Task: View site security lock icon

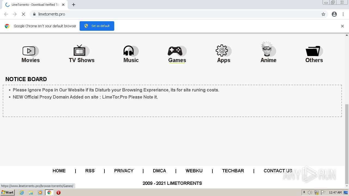Action: pyautogui.click(x=34, y=14)
